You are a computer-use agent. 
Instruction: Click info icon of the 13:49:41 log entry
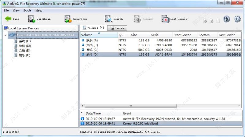pos(82,124)
